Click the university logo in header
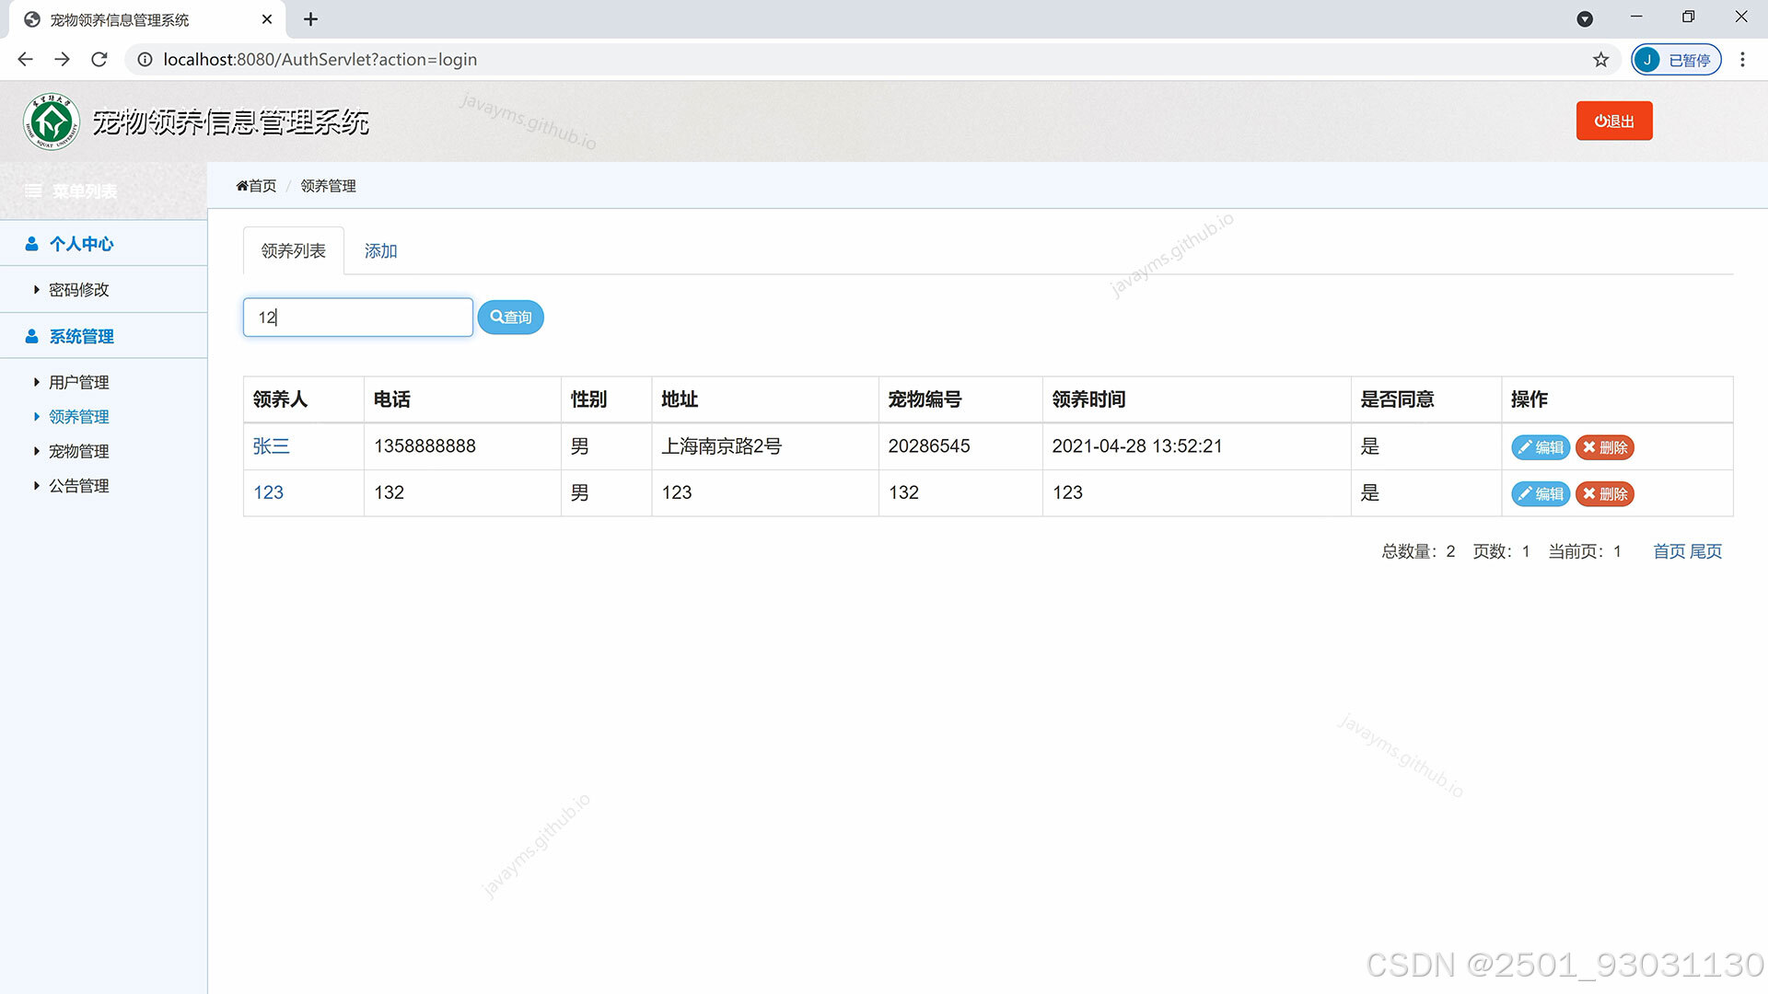Image resolution: width=1768 pixels, height=994 pixels. pyautogui.click(x=52, y=121)
